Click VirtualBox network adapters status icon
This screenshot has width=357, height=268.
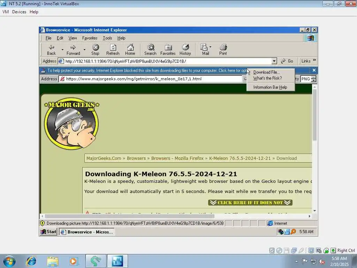(x=294, y=251)
